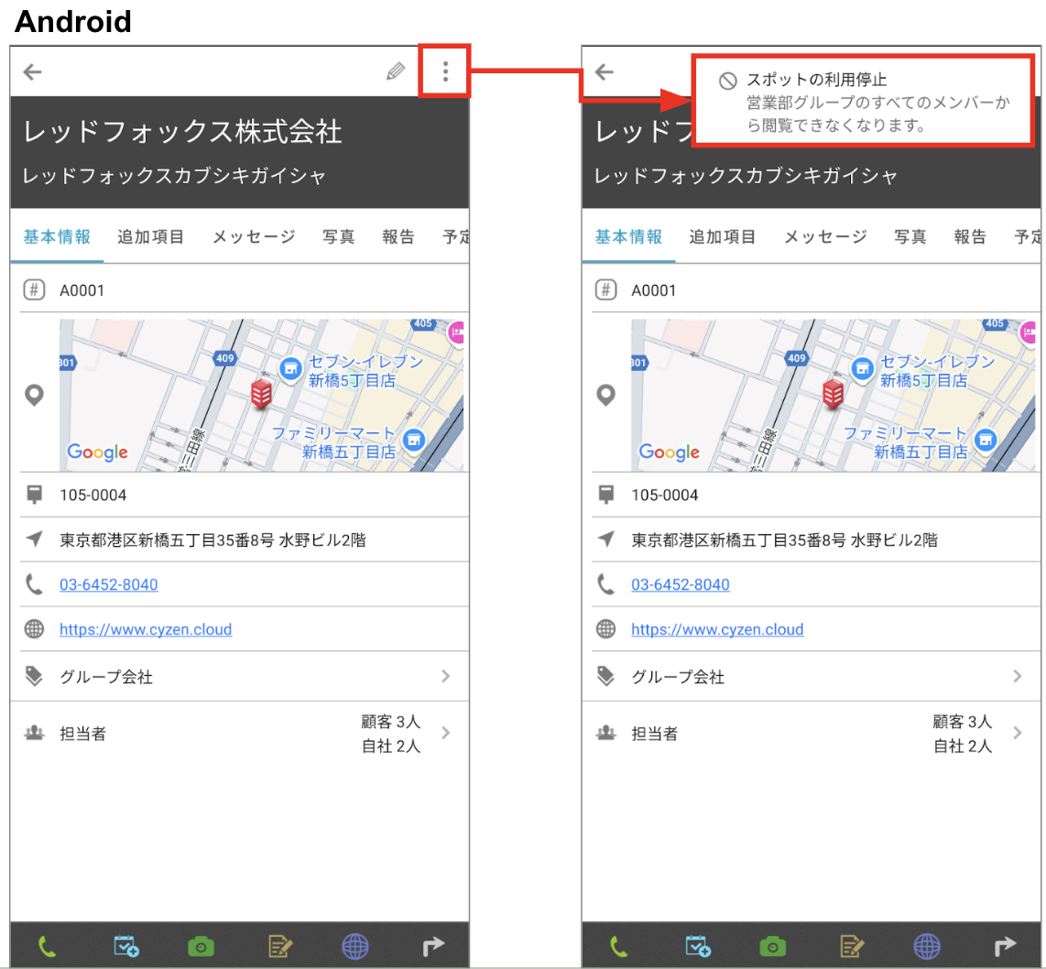Screen dimensions: 1046x969
Task: Open 写真 tab on right screen
Action: (910, 236)
